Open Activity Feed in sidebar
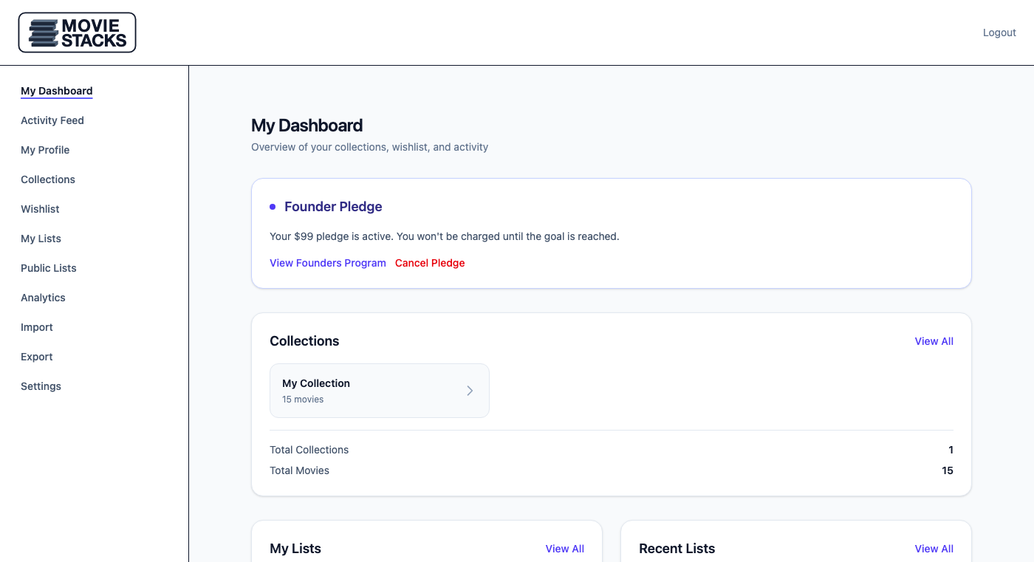Image resolution: width=1034 pixels, height=562 pixels. click(x=52, y=120)
